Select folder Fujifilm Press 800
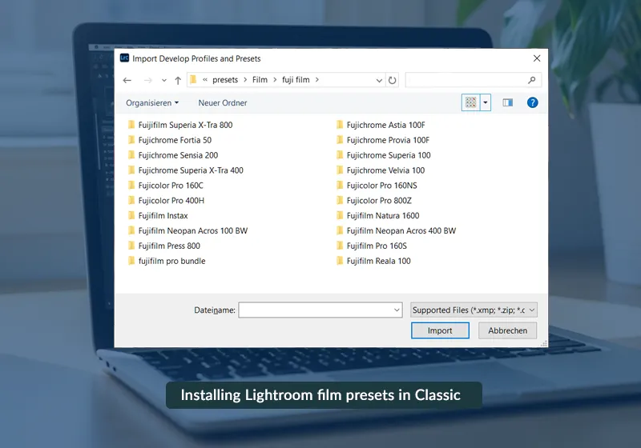The image size is (641, 448). 164,246
